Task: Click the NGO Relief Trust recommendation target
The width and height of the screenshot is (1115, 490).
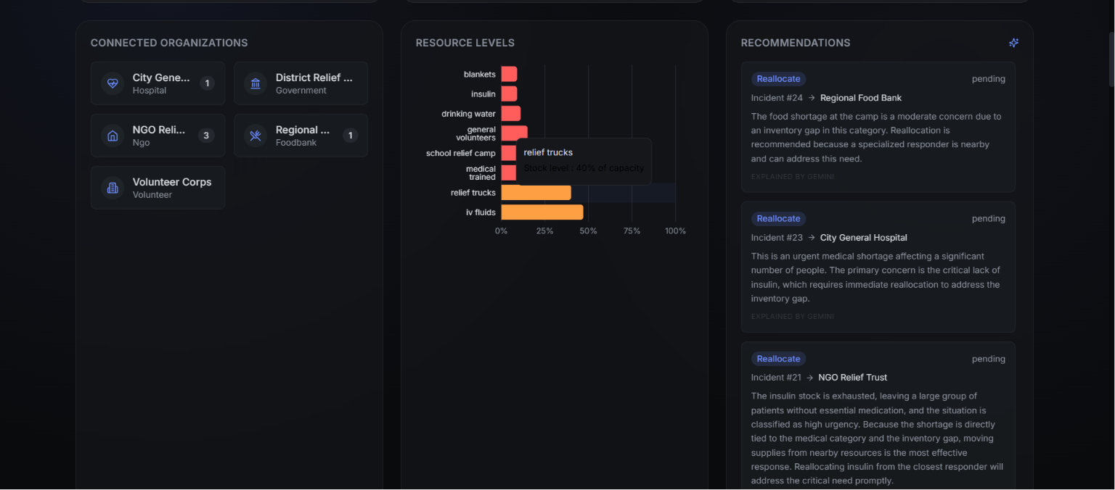Action: point(852,378)
